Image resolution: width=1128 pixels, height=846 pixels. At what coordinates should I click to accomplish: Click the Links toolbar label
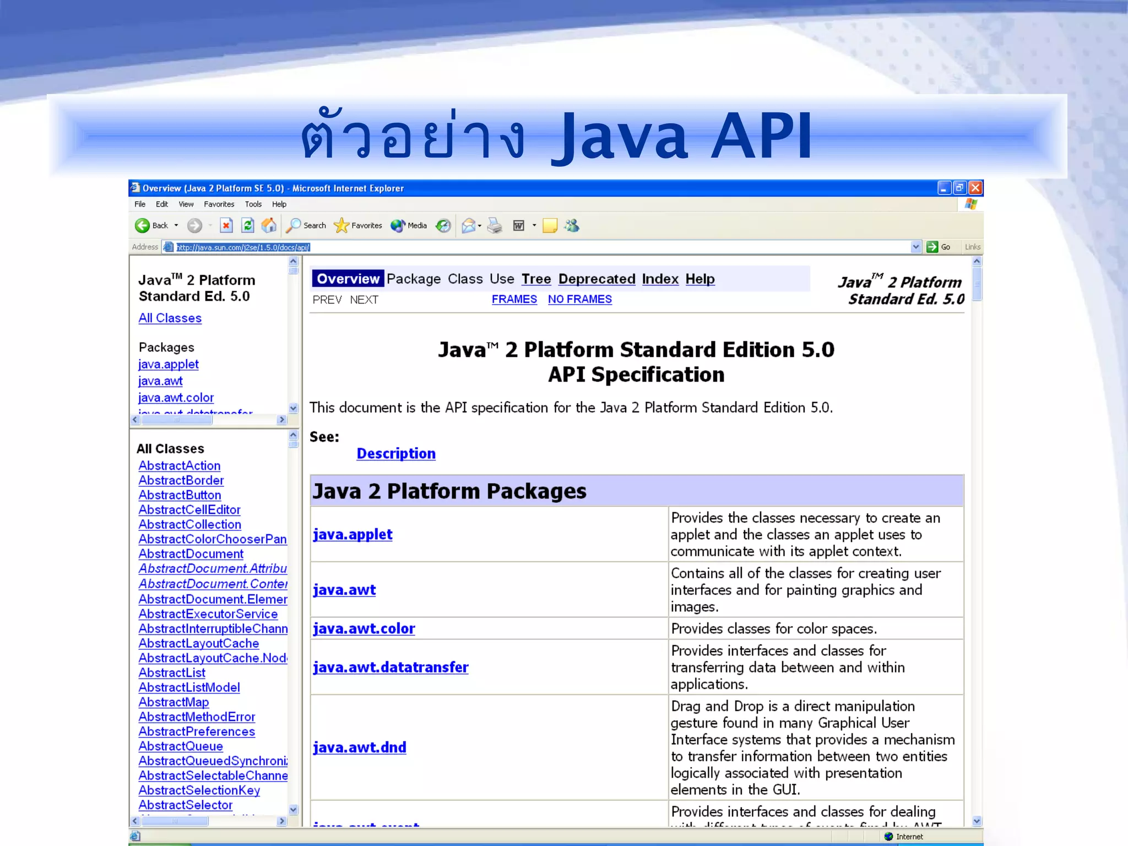pyautogui.click(x=972, y=247)
